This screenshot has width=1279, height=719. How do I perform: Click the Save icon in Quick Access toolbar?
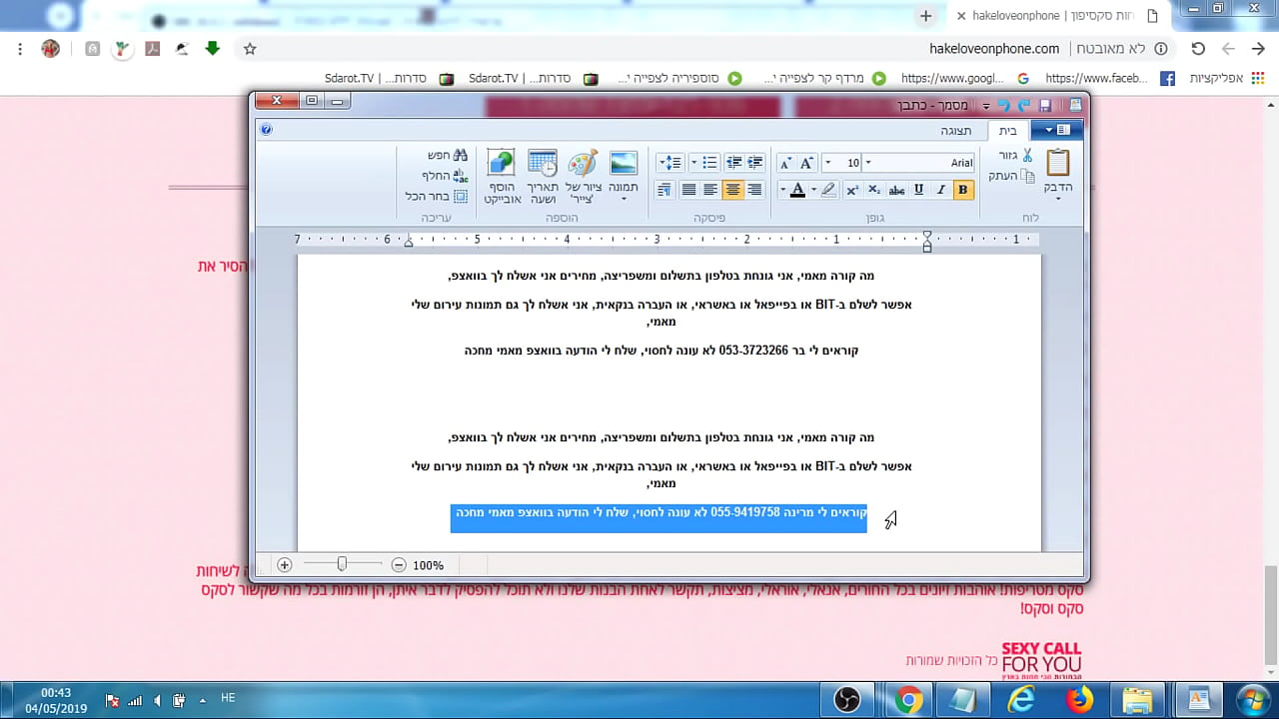click(1045, 105)
